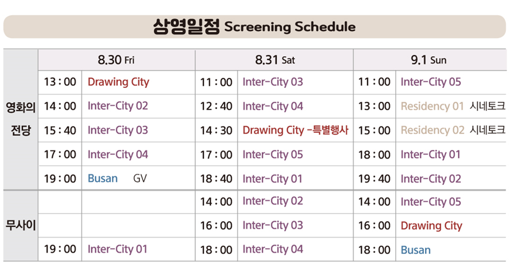Screen dimensions: 513x275
Task: Click the 상영일정 Screening Schedule title banner
Action: point(254,26)
